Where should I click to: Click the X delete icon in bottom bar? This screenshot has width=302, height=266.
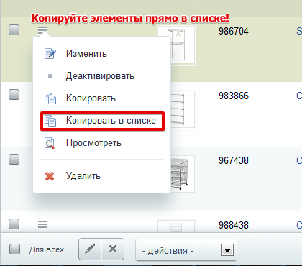[113, 249]
